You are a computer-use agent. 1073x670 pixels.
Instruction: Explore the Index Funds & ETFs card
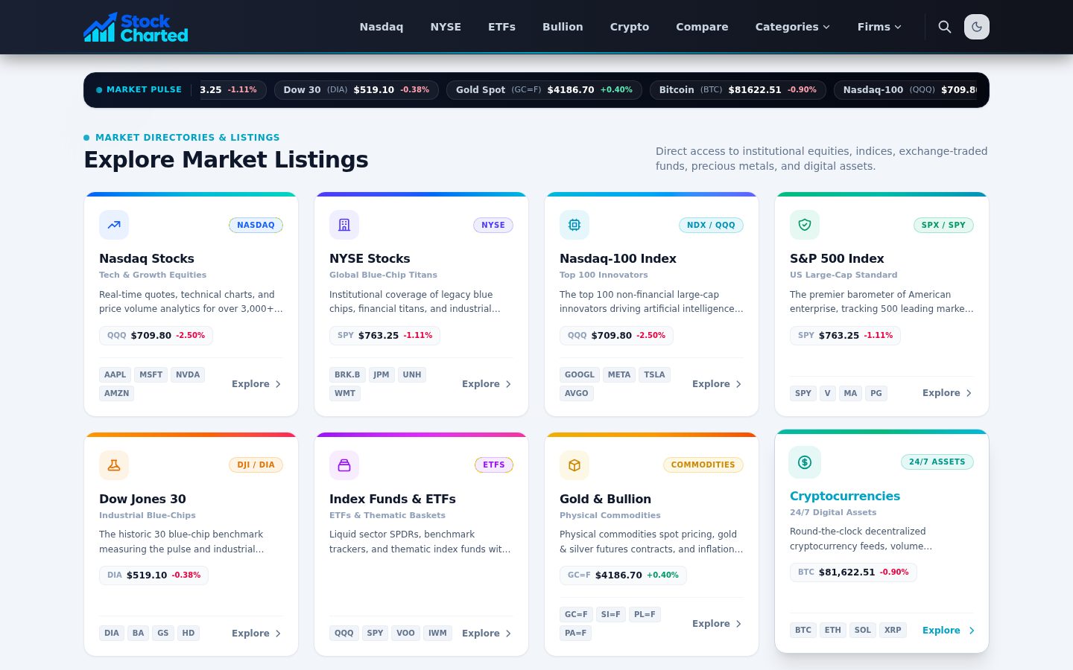pyautogui.click(x=487, y=634)
